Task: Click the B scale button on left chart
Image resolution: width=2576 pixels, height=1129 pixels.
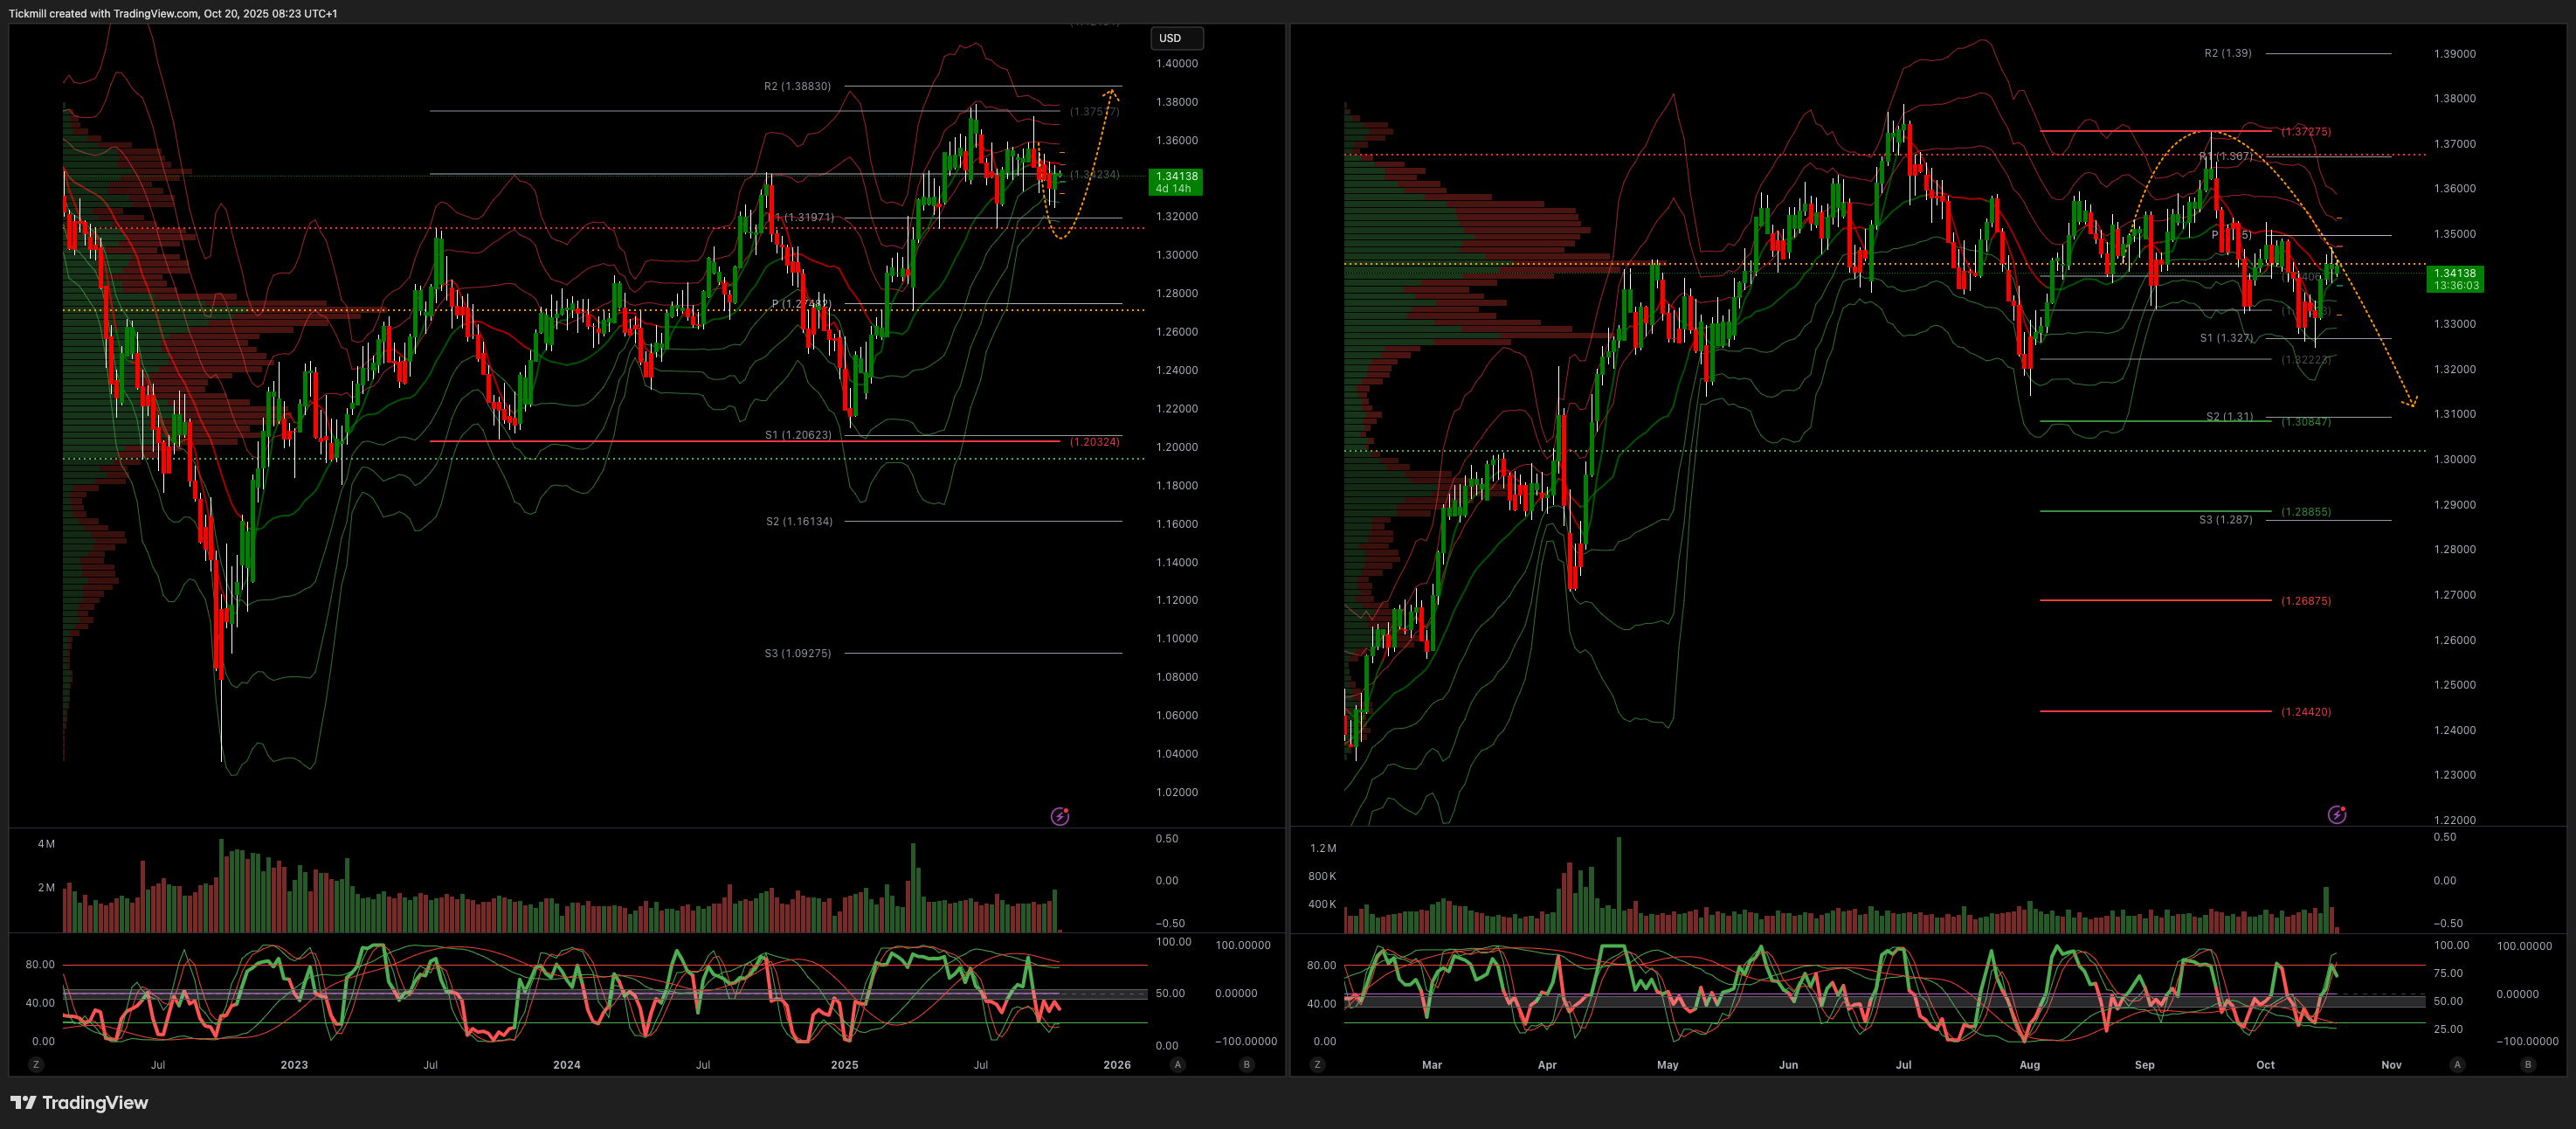Action: coord(1246,1064)
